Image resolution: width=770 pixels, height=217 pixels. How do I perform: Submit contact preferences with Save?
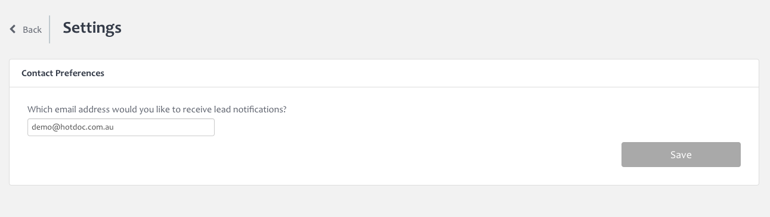tap(681, 155)
